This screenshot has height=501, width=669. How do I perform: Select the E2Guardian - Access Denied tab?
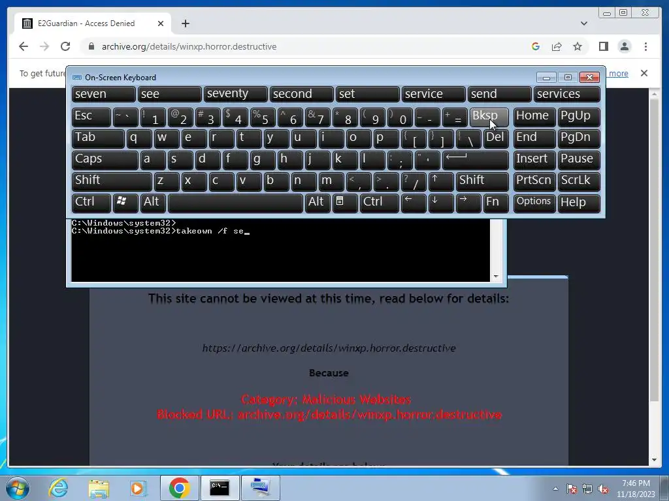(93, 23)
